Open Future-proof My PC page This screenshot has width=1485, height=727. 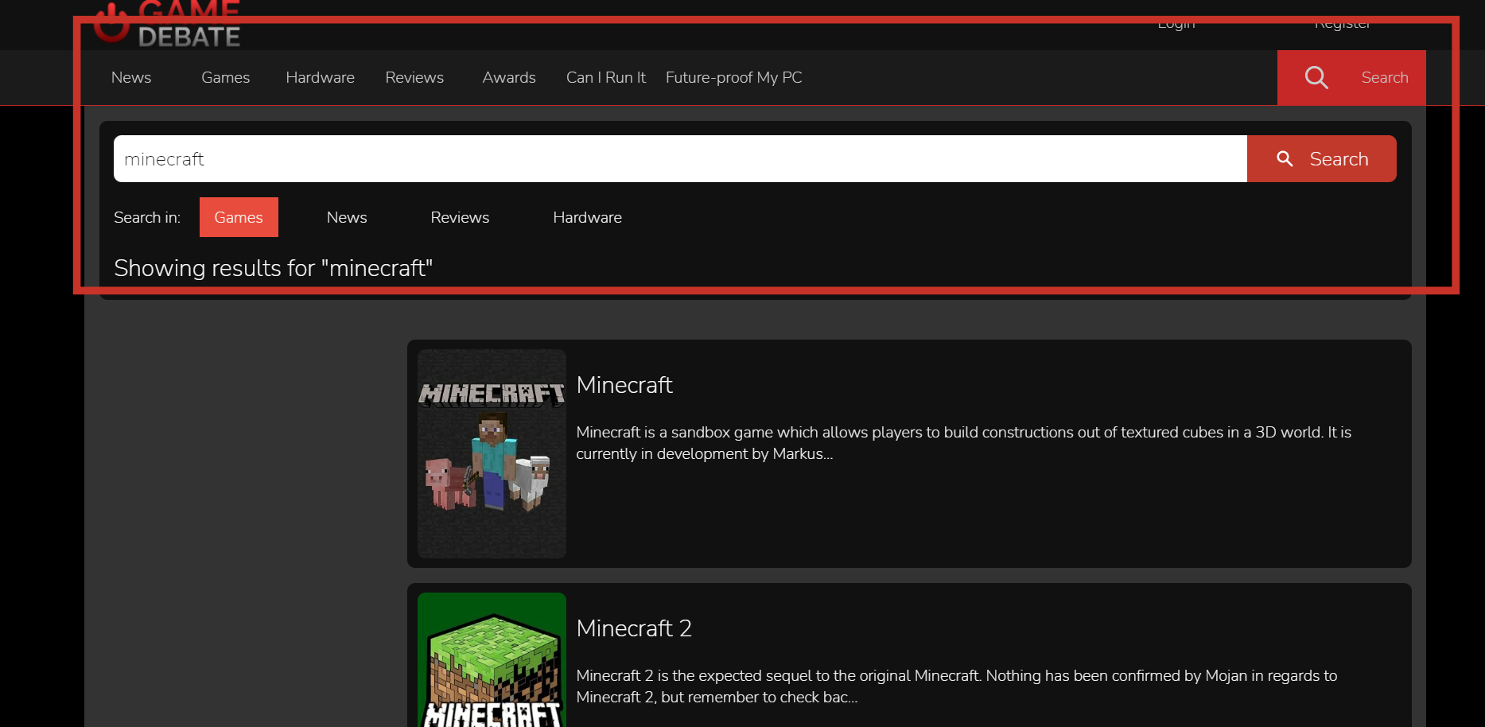[733, 77]
